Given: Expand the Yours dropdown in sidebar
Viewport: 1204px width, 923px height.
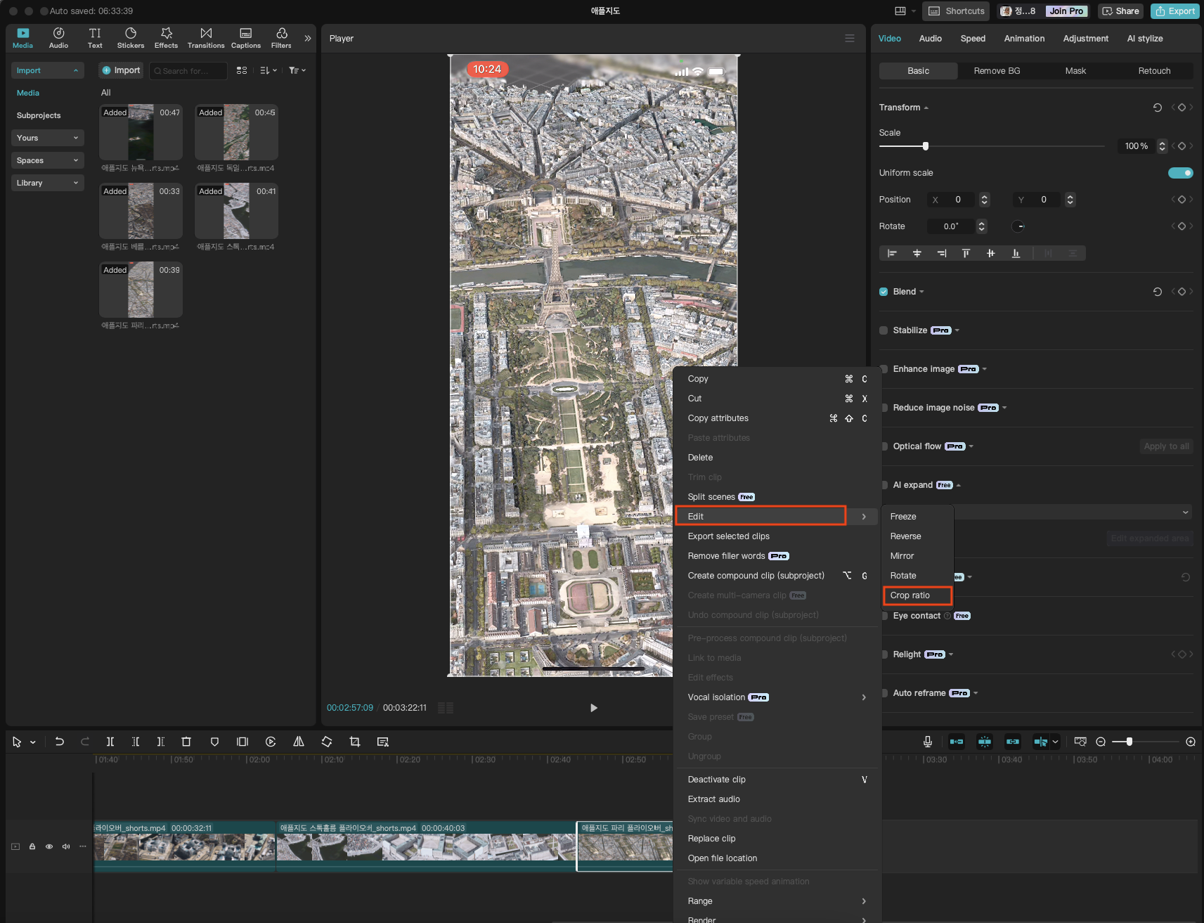Looking at the screenshot, I should coord(47,138).
